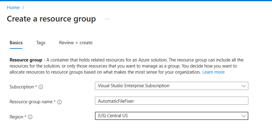Image resolution: width=272 pixels, height=139 pixels.
Task: Open the Review + create tab
Action: click(76, 43)
